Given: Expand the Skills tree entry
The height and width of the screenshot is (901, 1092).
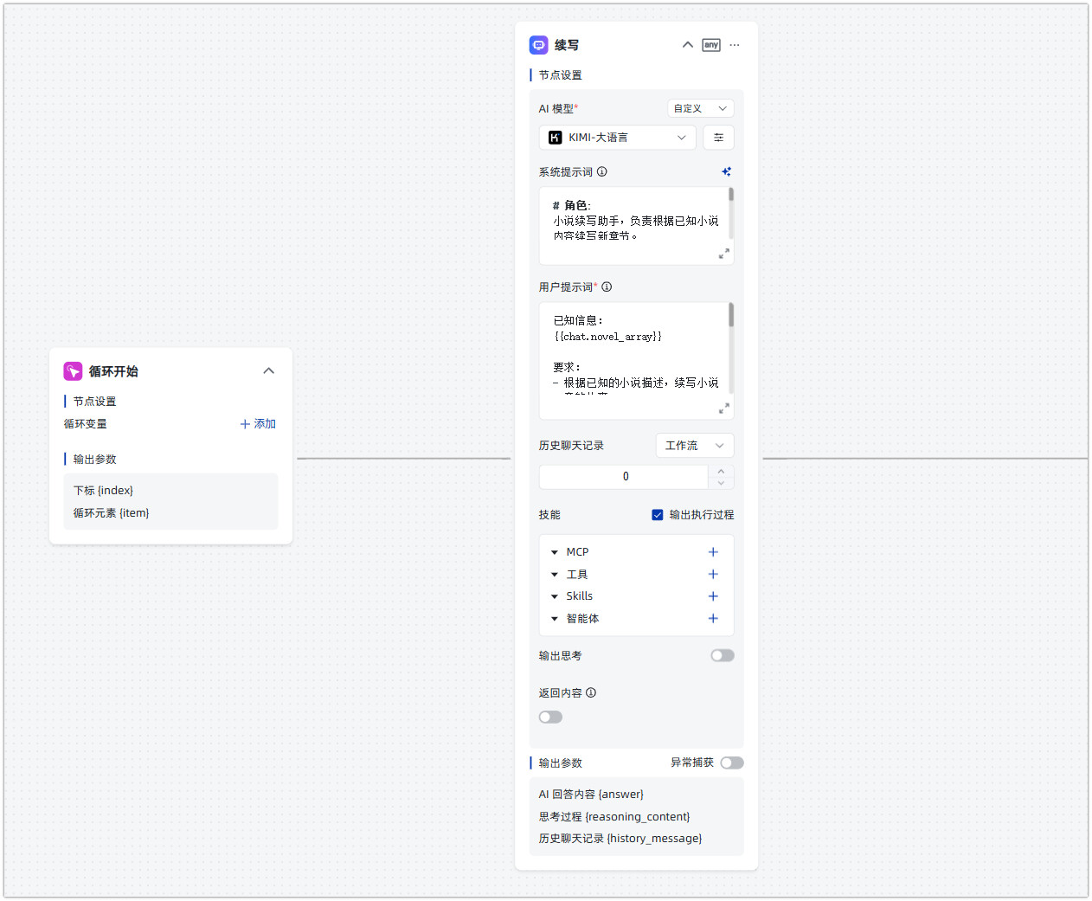Looking at the screenshot, I should click(555, 596).
